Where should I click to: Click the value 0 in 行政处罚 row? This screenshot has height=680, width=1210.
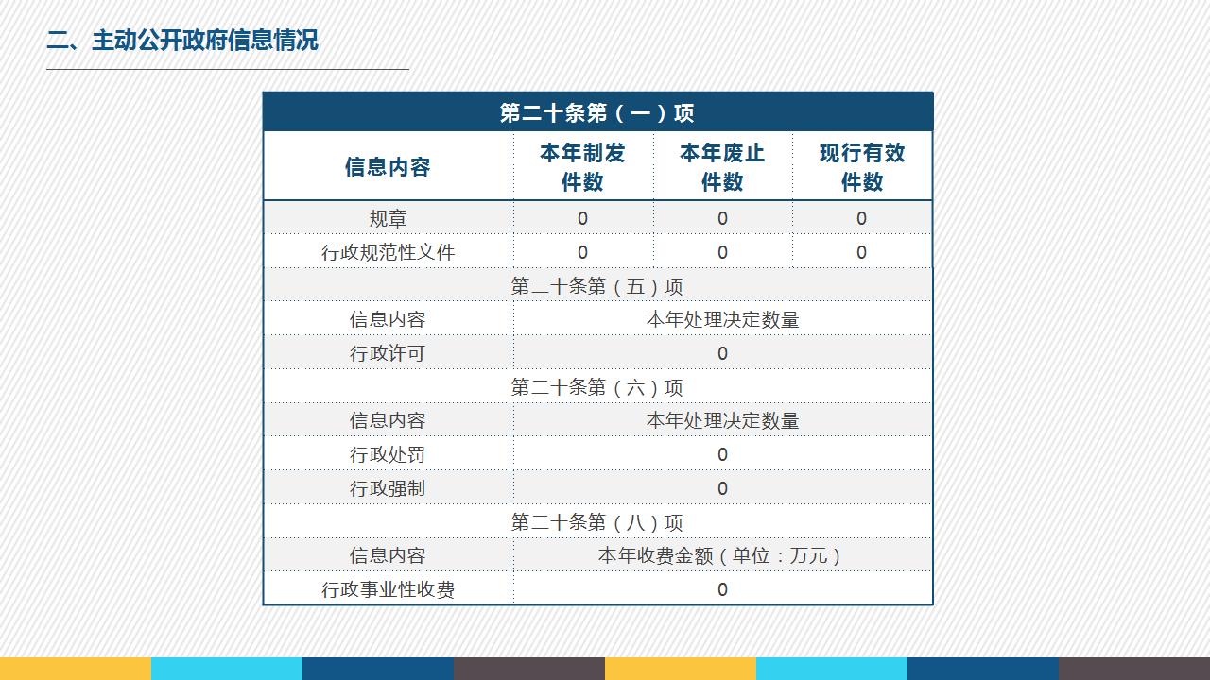click(x=722, y=454)
